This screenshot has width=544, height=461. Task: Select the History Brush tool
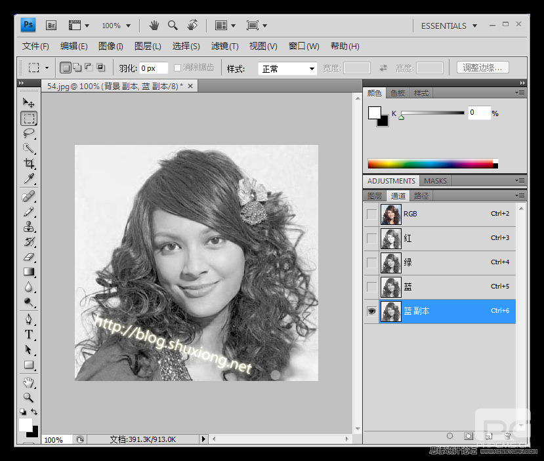click(x=29, y=241)
